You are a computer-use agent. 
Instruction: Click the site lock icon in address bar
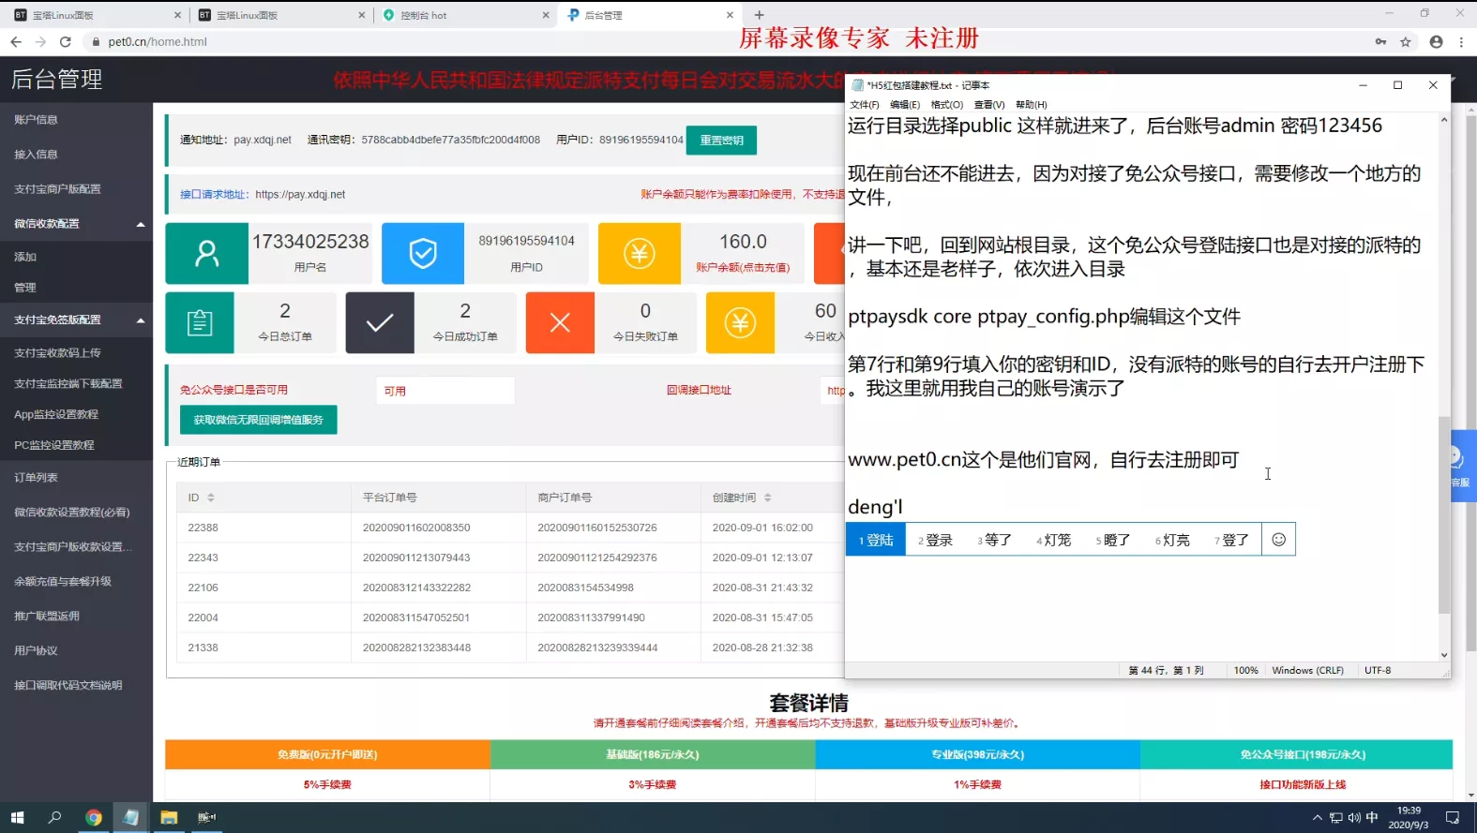95,42
